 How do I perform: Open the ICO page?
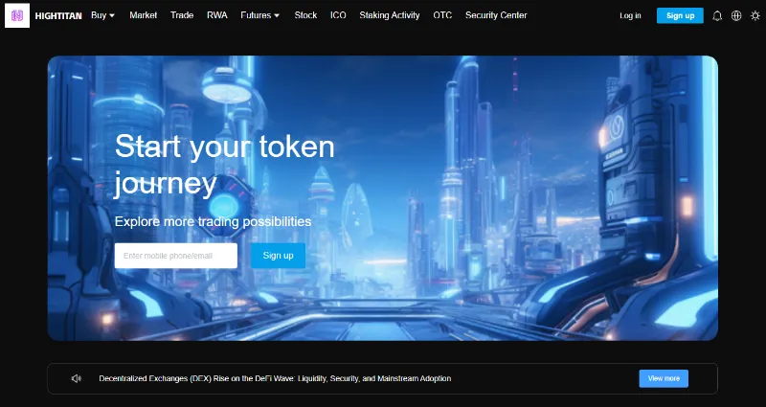338,15
